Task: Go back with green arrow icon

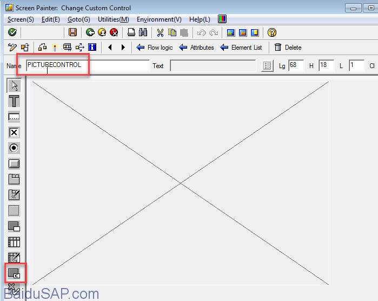Action: 90,32
